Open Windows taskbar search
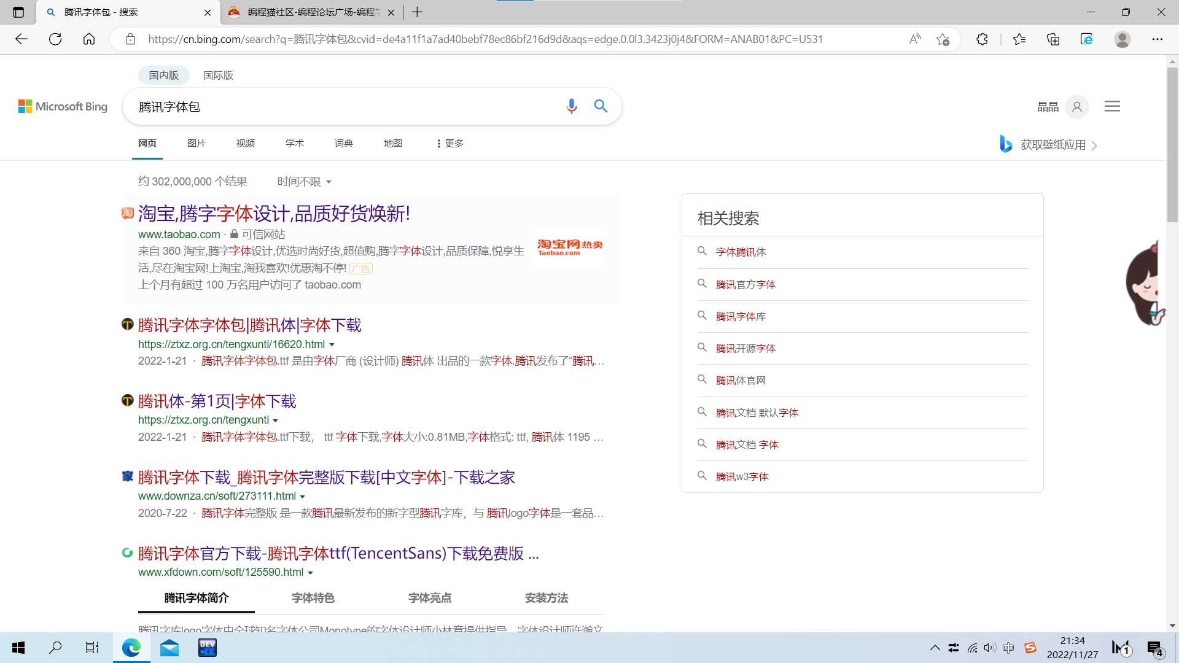Screen dimensions: 1179x663 55,648
